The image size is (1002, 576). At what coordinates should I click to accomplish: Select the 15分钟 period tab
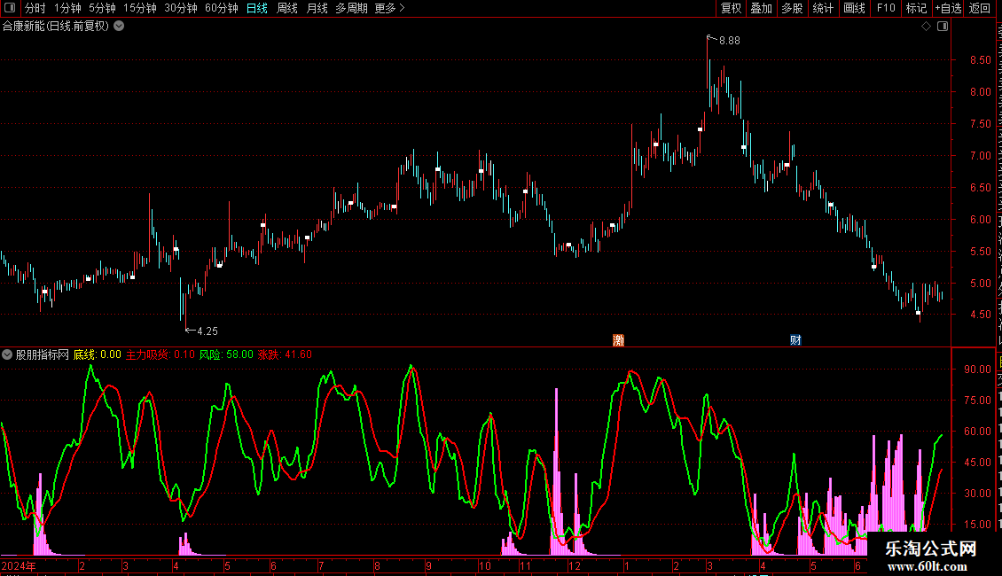(x=140, y=8)
